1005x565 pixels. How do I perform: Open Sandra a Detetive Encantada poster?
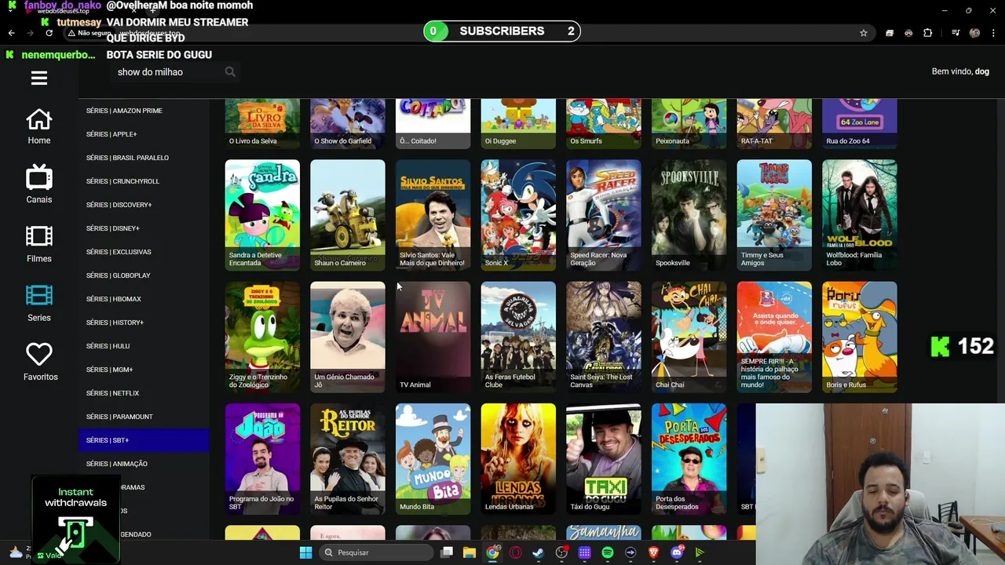coord(262,215)
